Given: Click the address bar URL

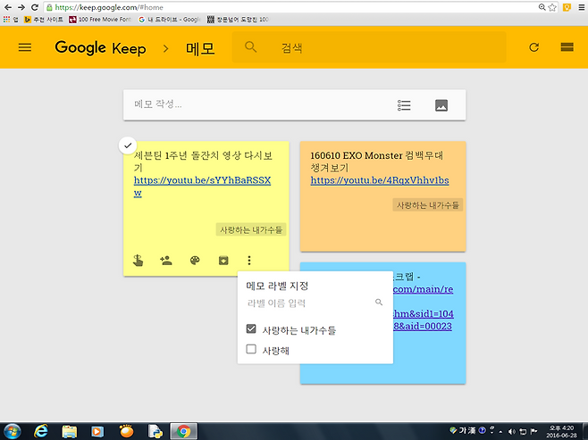Looking at the screenshot, I should [x=109, y=7].
